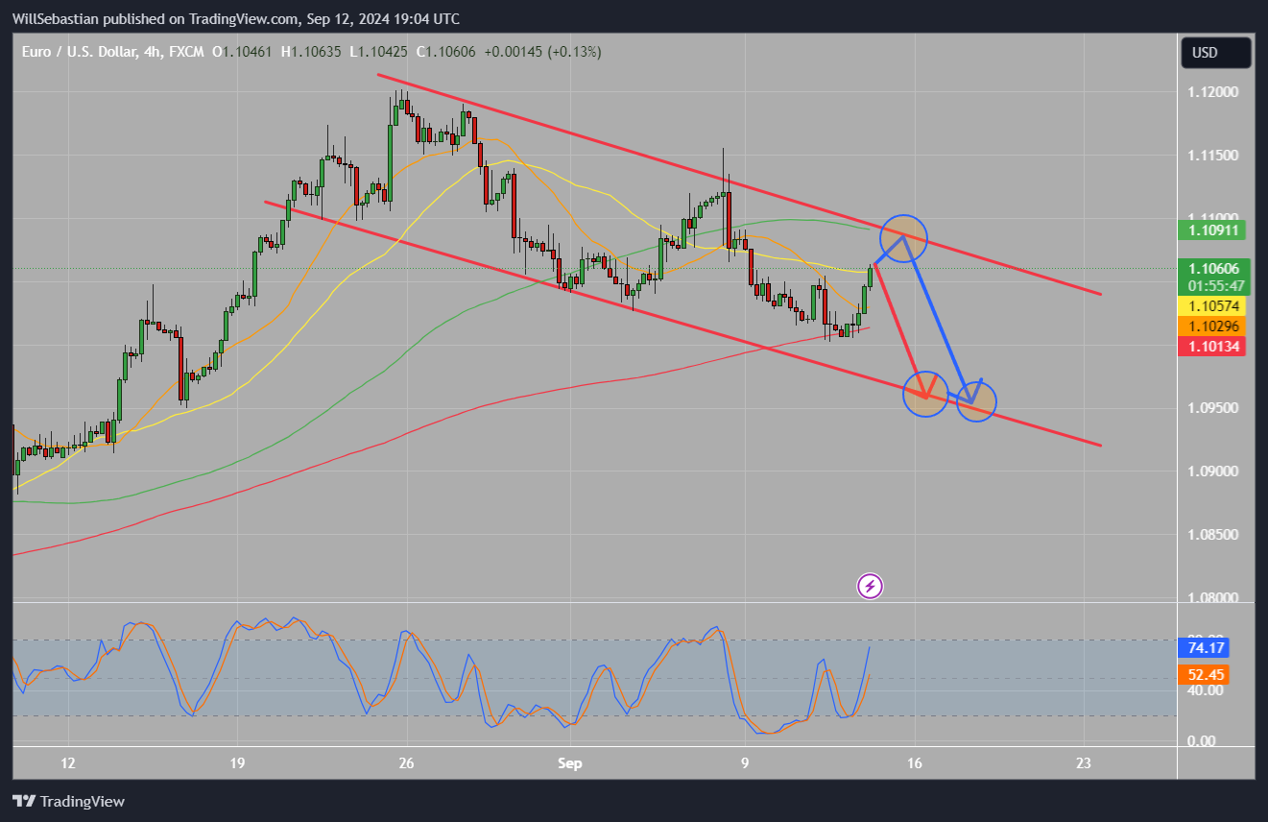
Task: Click the 23 date label on time axis
Action: (x=1085, y=763)
